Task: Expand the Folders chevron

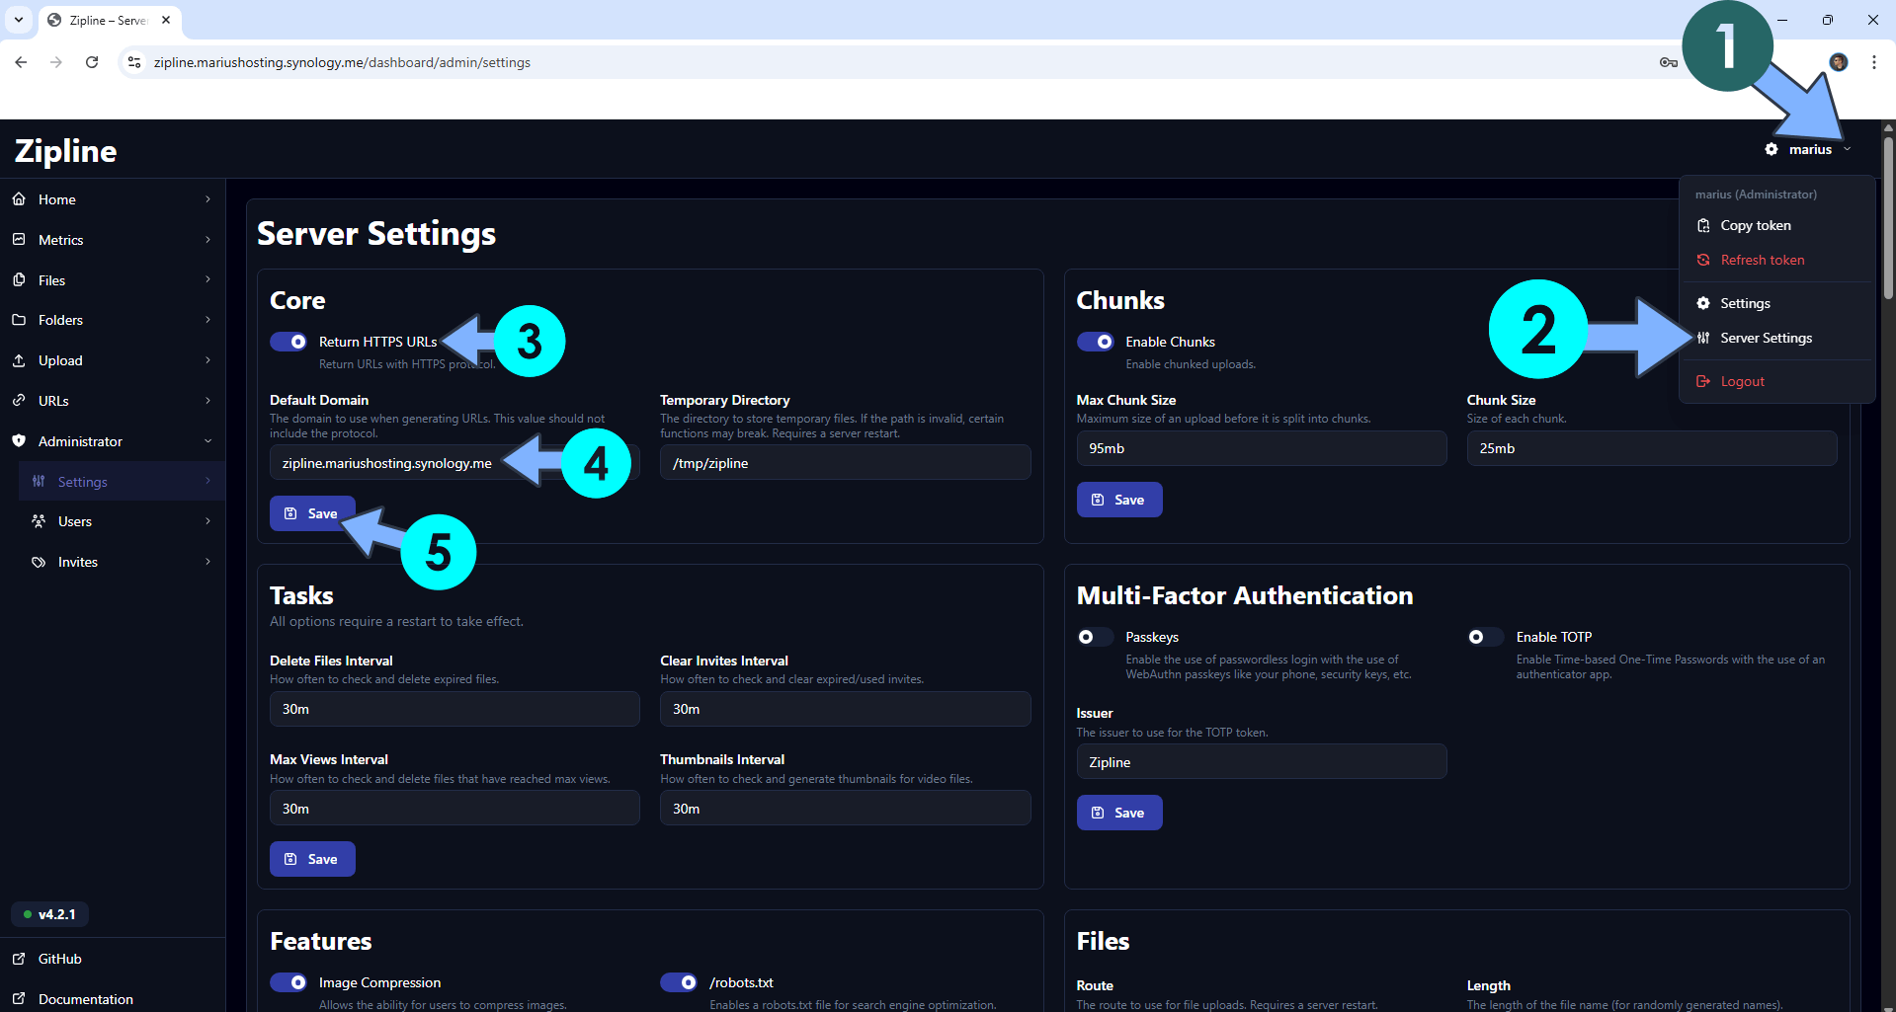Action: point(207,320)
